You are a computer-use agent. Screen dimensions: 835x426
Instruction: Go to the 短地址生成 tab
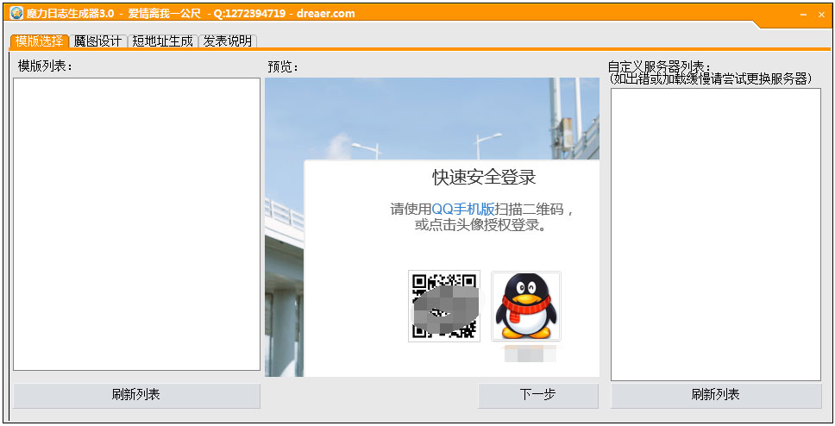click(162, 41)
